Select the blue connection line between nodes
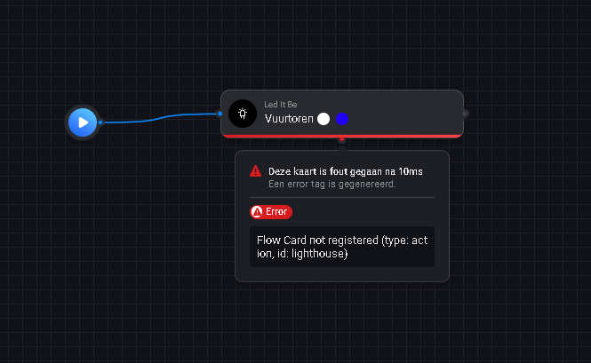 (160, 117)
